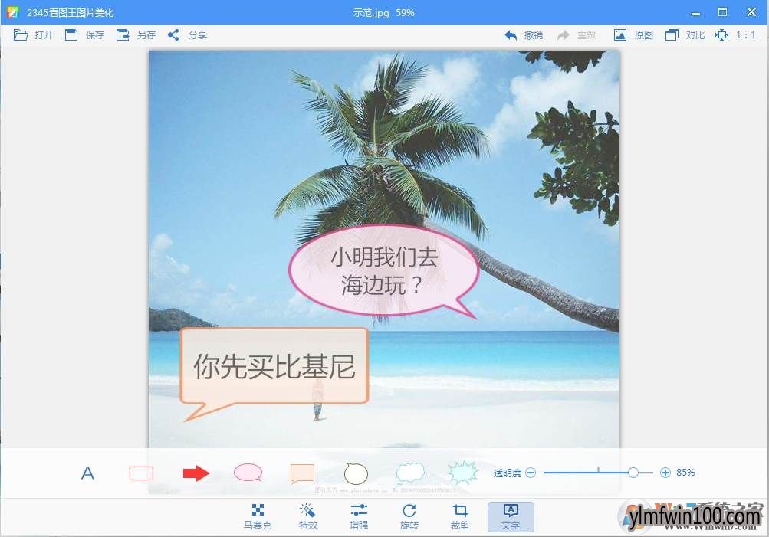The height and width of the screenshot is (537, 769).
Task: Open the 马赛克 mosaic tool
Action: 258,516
